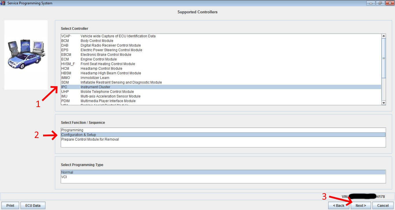The height and width of the screenshot is (210, 395).
Task: Choose SDM Inflatable Restraint Sensing and Diagnostic Module
Action: [x=221, y=82]
